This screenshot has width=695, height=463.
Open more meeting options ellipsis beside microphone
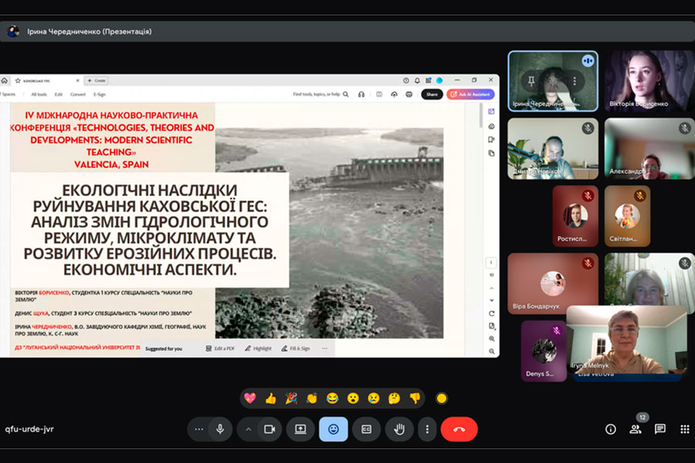click(x=198, y=429)
